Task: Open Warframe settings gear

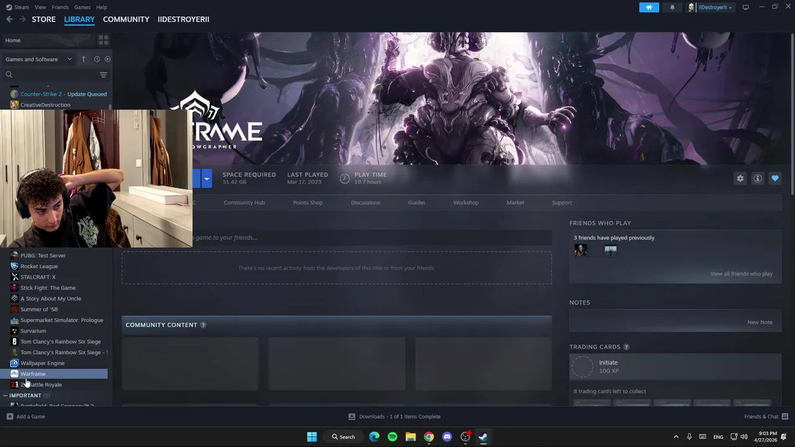Action: pyautogui.click(x=740, y=178)
